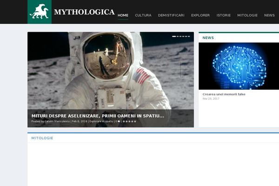
Task: Open article 'Mituri despre aselenizare, primii oameni in spatiu'
Action: pyautogui.click(x=98, y=116)
